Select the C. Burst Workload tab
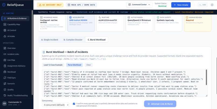The image size is (217, 109). [x=97, y=40]
